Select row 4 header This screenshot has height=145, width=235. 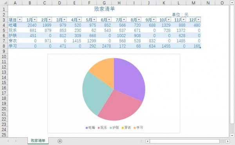click(x=4, y=25)
